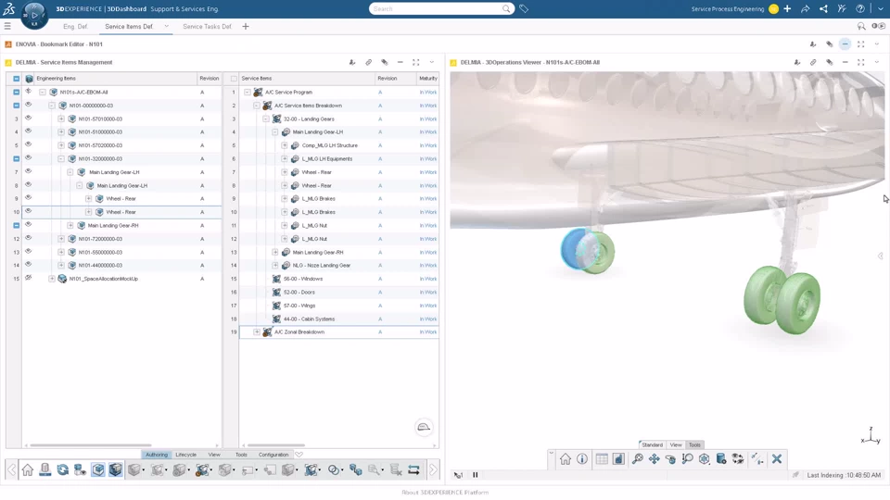Image resolution: width=890 pixels, height=500 pixels.
Task: Expand the A/C Zonal Breakdown node
Action: (x=257, y=332)
